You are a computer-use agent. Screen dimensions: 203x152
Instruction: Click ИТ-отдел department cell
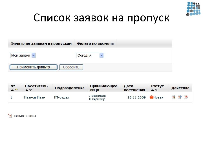click(61, 97)
